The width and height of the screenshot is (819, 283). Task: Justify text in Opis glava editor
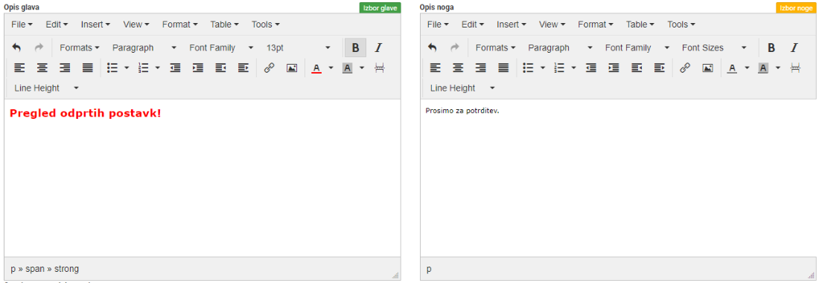click(87, 68)
